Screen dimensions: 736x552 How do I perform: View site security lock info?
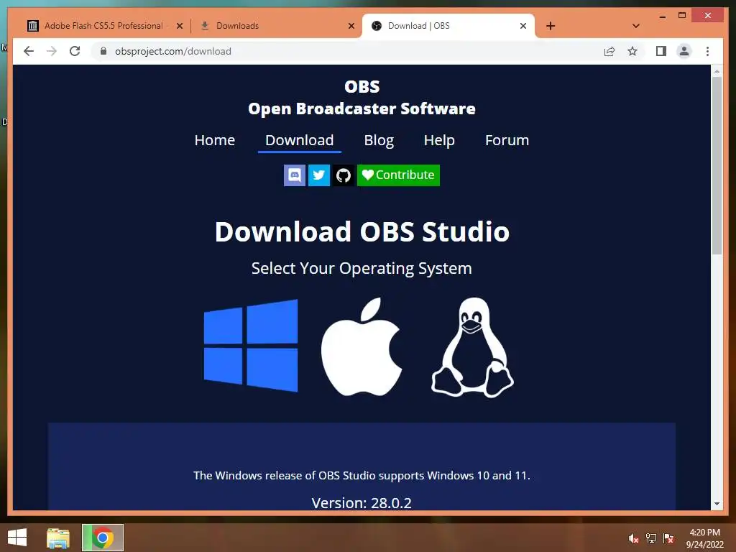(103, 51)
